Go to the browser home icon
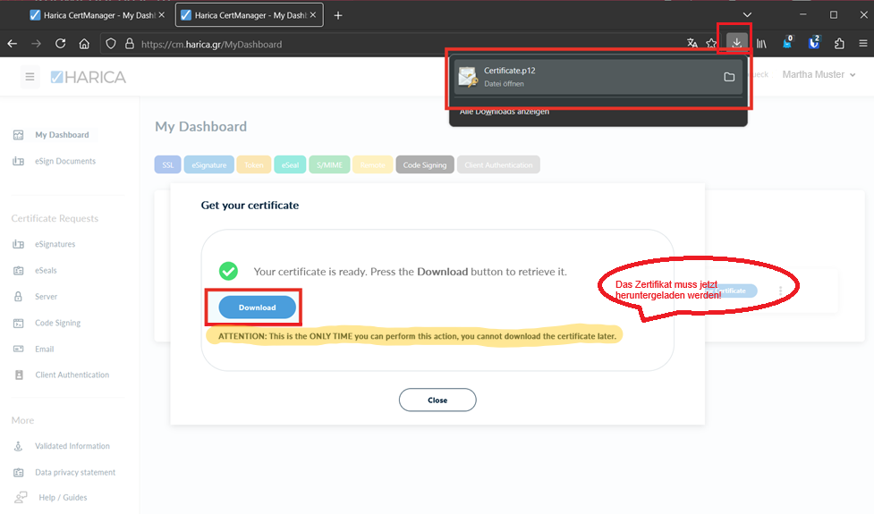The height and width of the screenshot is (514, 874). coord(84,44)
